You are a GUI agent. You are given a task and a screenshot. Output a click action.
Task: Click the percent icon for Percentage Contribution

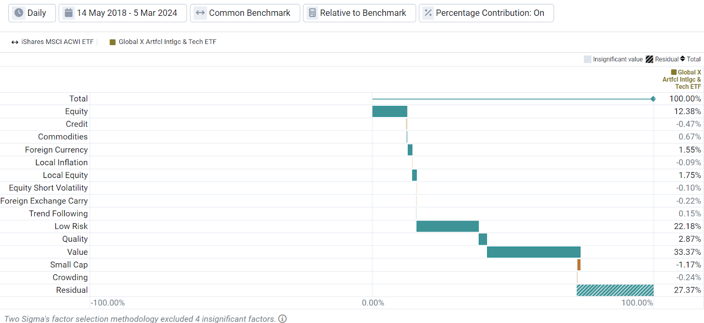click(428, 13)
